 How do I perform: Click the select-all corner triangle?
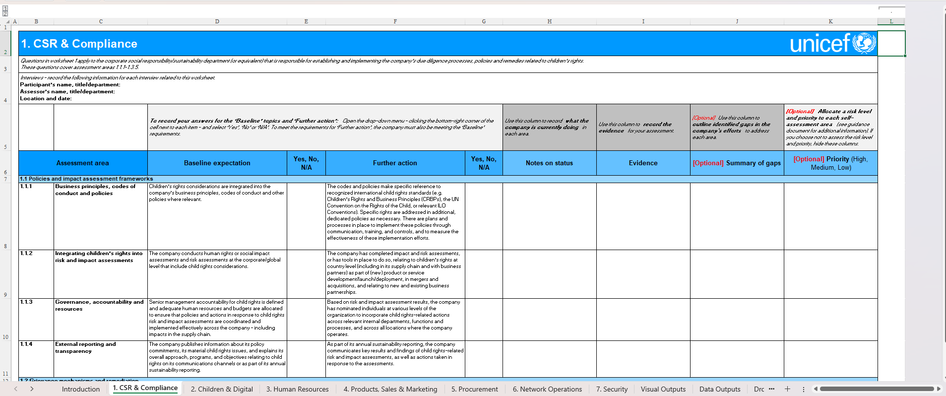click(x=7, y=21)
